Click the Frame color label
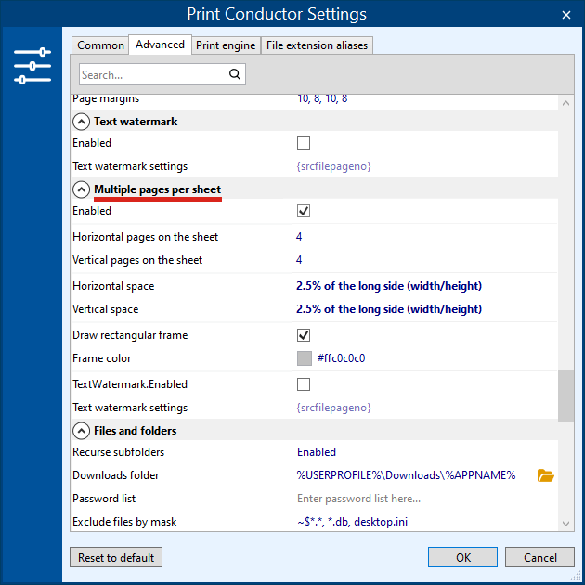The height and width of the screenshot is (585, 585). pyautogui.click(x=101, y=358)
